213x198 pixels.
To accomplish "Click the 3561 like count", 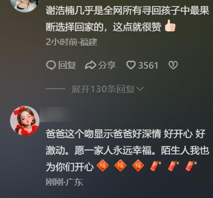I will pyautogui.click(x=148, y=65).
